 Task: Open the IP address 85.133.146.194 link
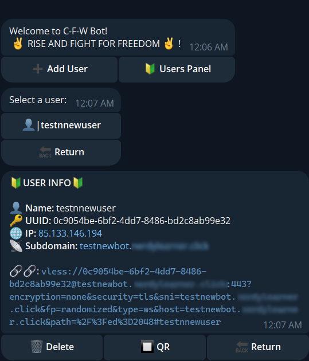[x=70, y=233]
